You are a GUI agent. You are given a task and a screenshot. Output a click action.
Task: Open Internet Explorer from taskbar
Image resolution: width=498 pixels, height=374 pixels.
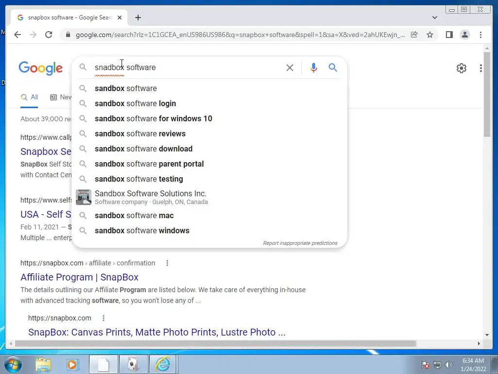pyautogui.click(x=163, y=364)
